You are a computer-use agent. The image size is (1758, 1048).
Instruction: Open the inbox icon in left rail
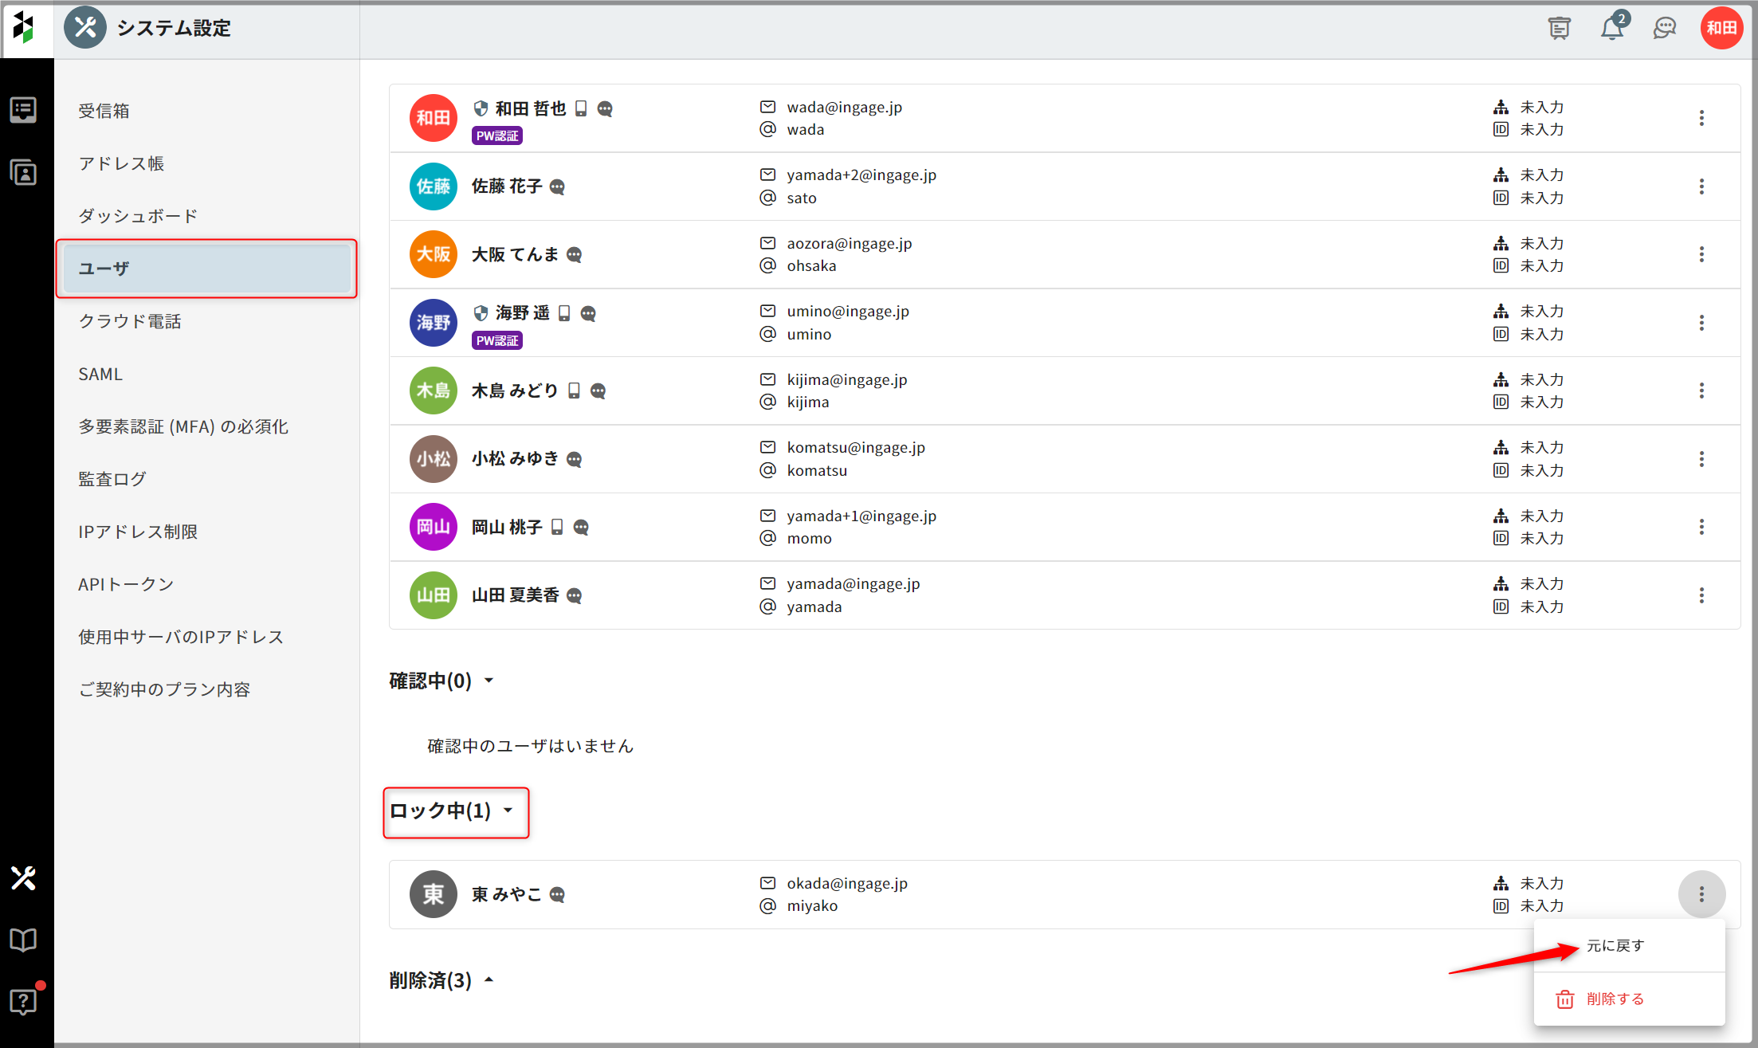point(23,110)
